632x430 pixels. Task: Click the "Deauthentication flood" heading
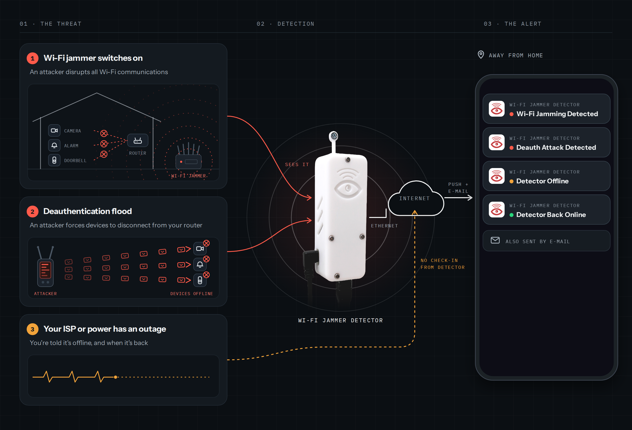click(87, 211)
